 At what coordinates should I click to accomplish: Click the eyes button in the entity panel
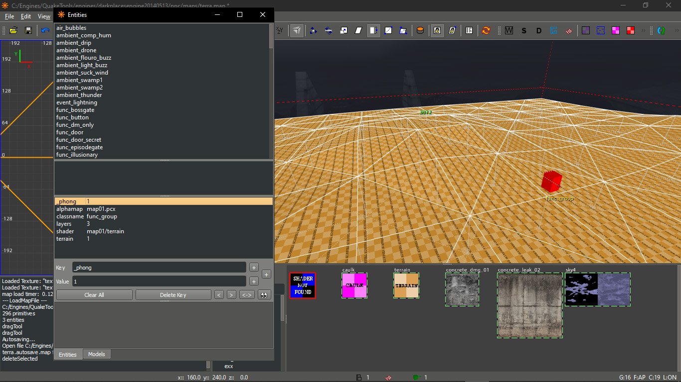point(264,294)
